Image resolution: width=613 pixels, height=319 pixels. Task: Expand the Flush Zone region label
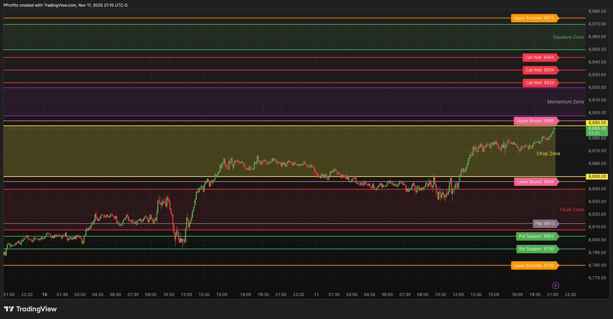tap(572, 209)
